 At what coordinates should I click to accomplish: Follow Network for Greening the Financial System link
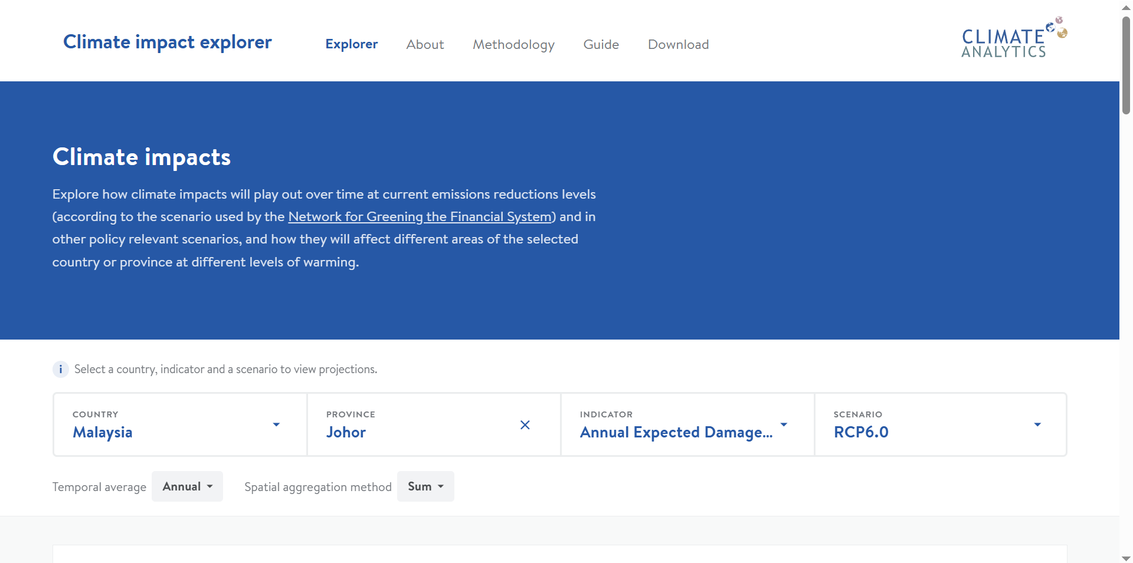click(420, 217)
